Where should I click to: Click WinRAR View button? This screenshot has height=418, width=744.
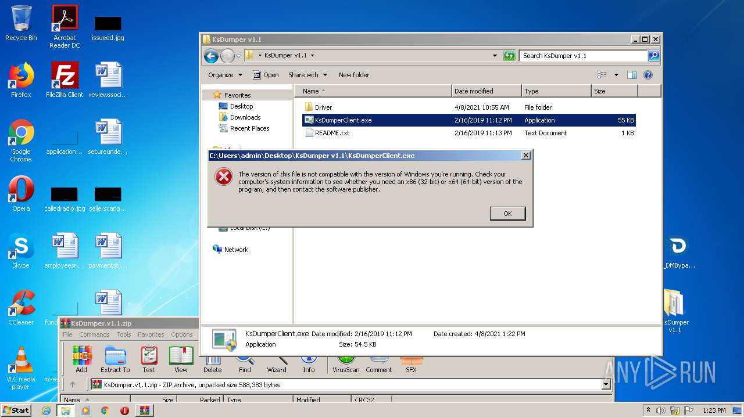pos(181,359)
